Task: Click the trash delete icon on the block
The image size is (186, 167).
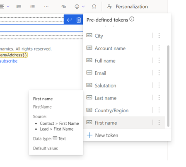Action: [x=79, y=20]
